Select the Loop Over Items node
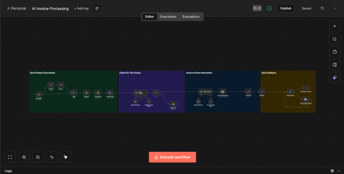The height and width of the screenshot is (174, 344). click(x=291, y=92)
